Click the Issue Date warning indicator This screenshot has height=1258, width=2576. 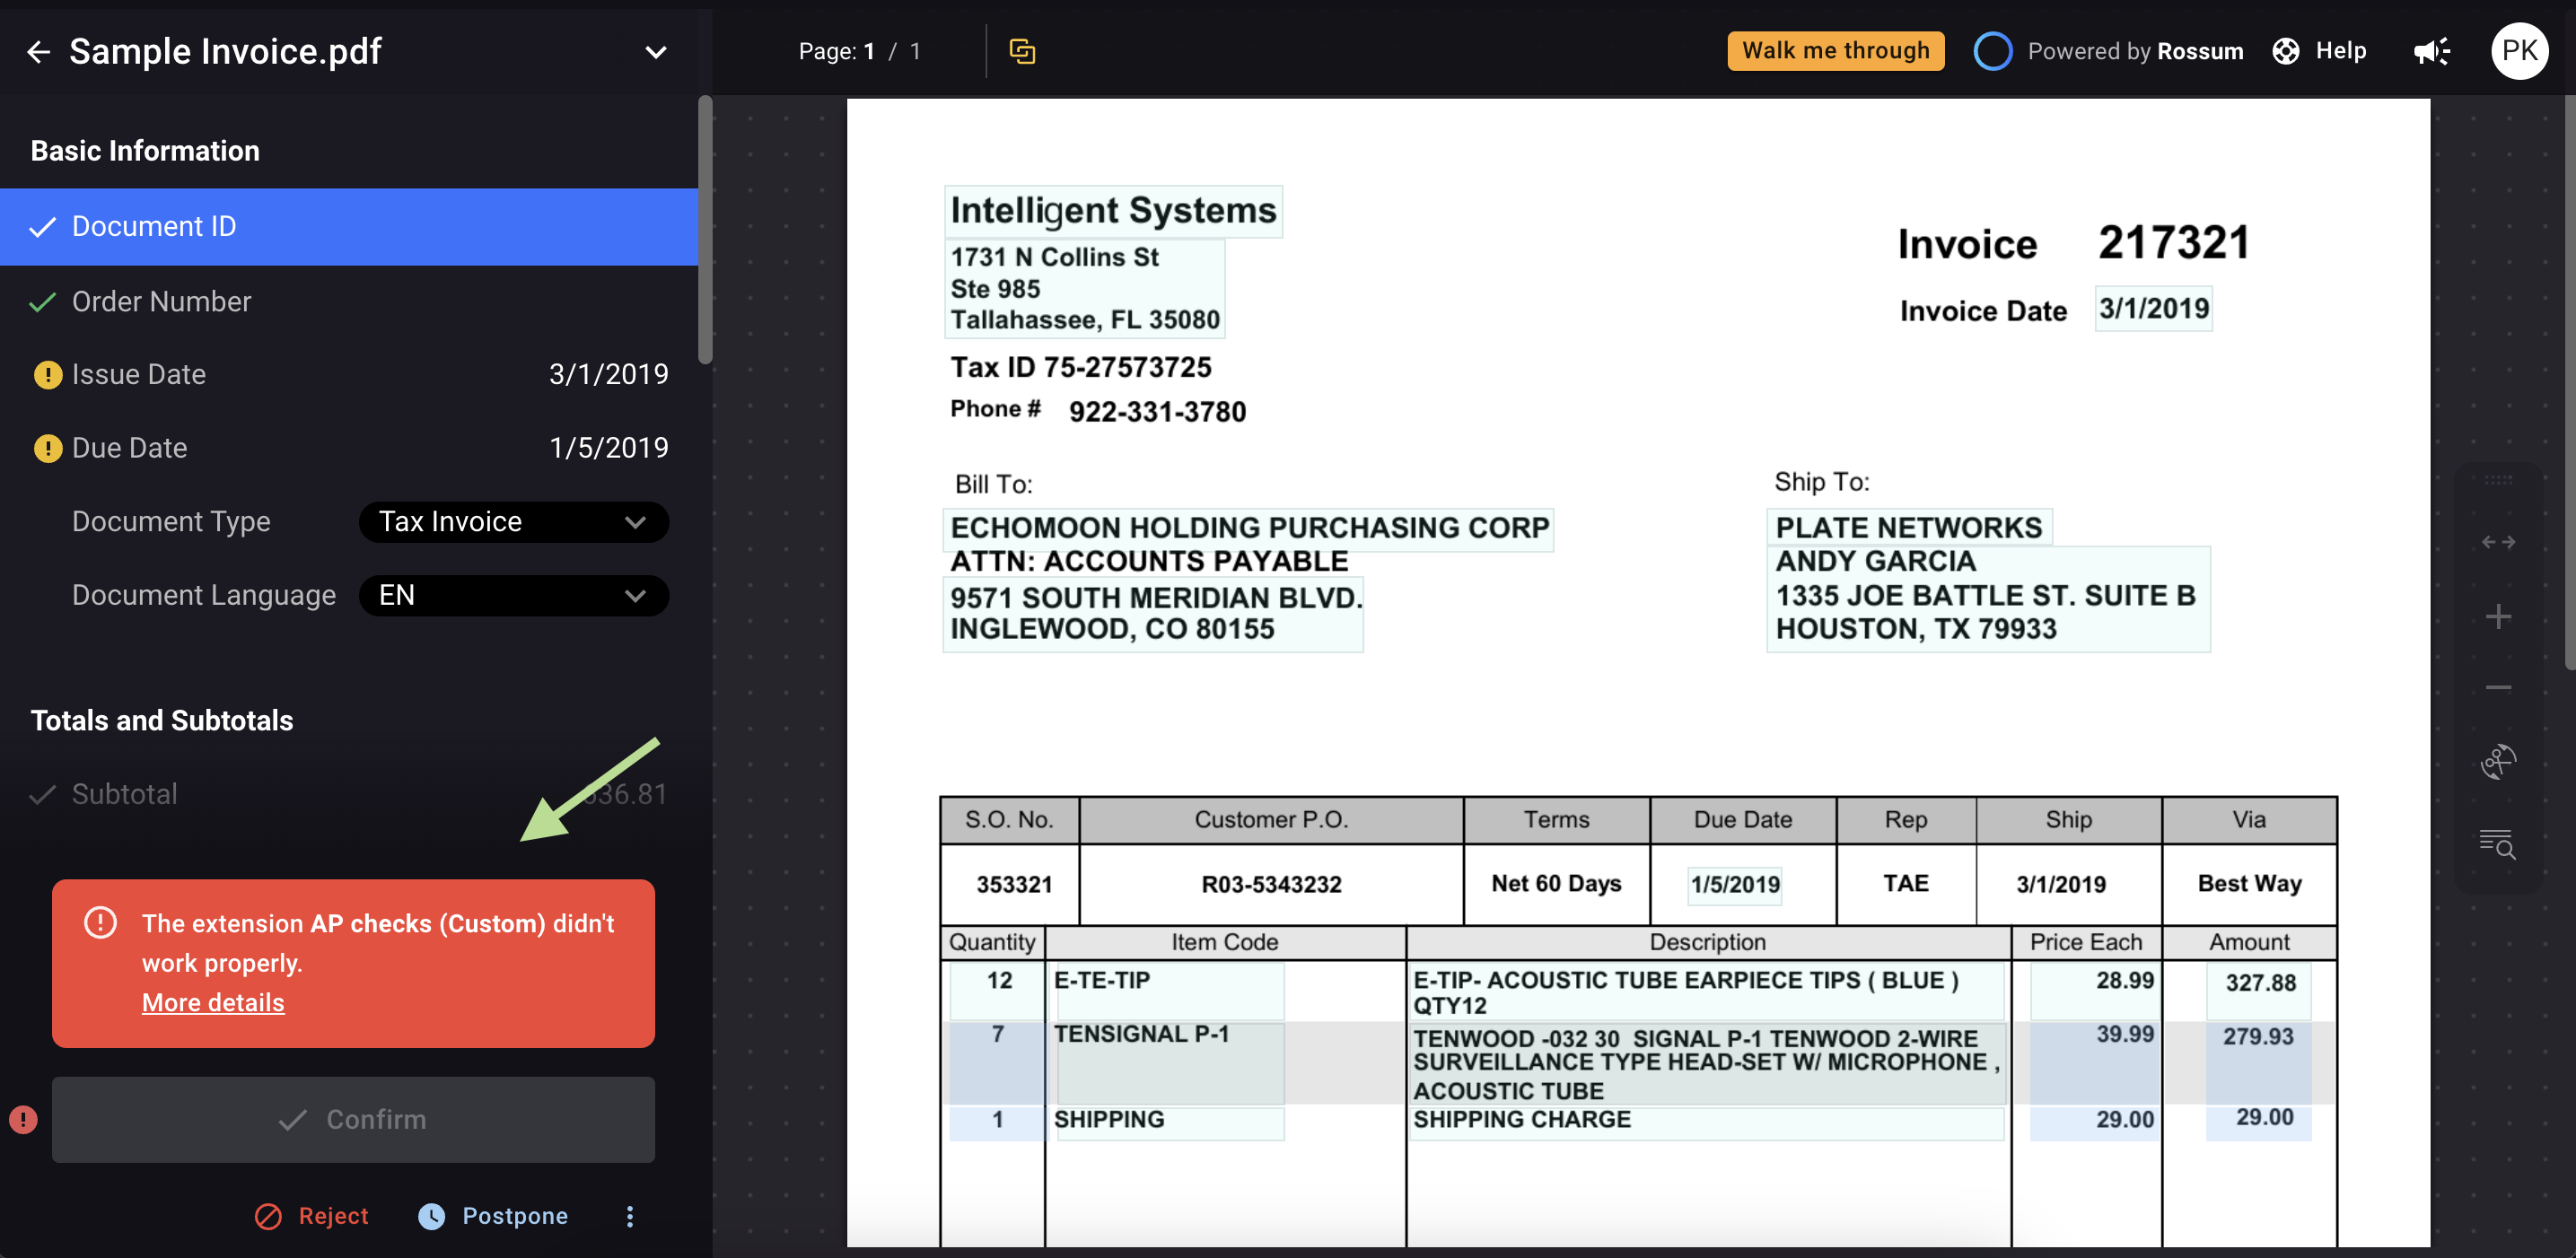(47, 375)
